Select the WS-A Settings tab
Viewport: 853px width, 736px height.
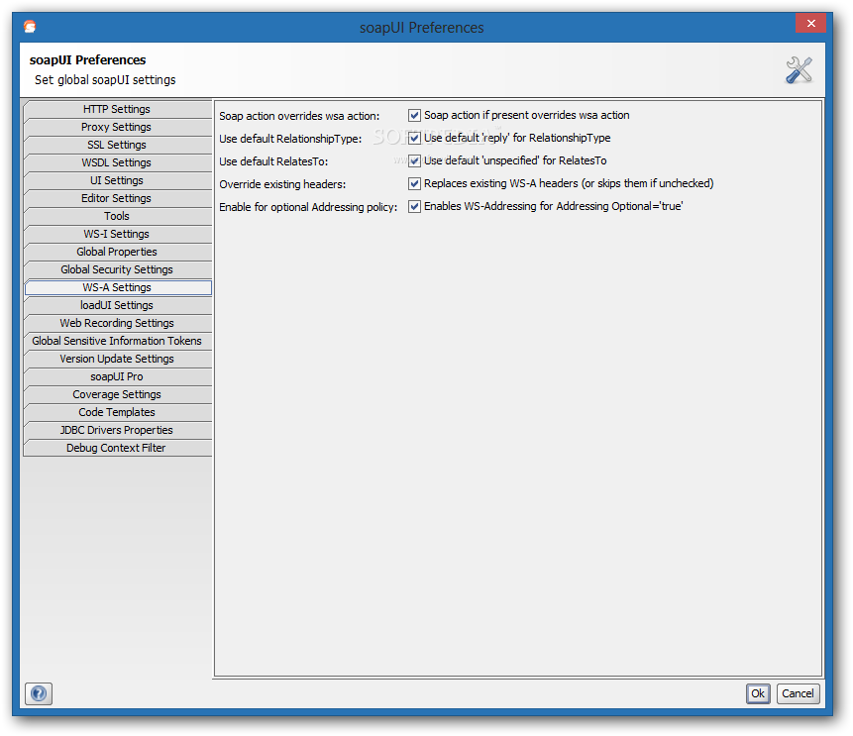point(118,288)
